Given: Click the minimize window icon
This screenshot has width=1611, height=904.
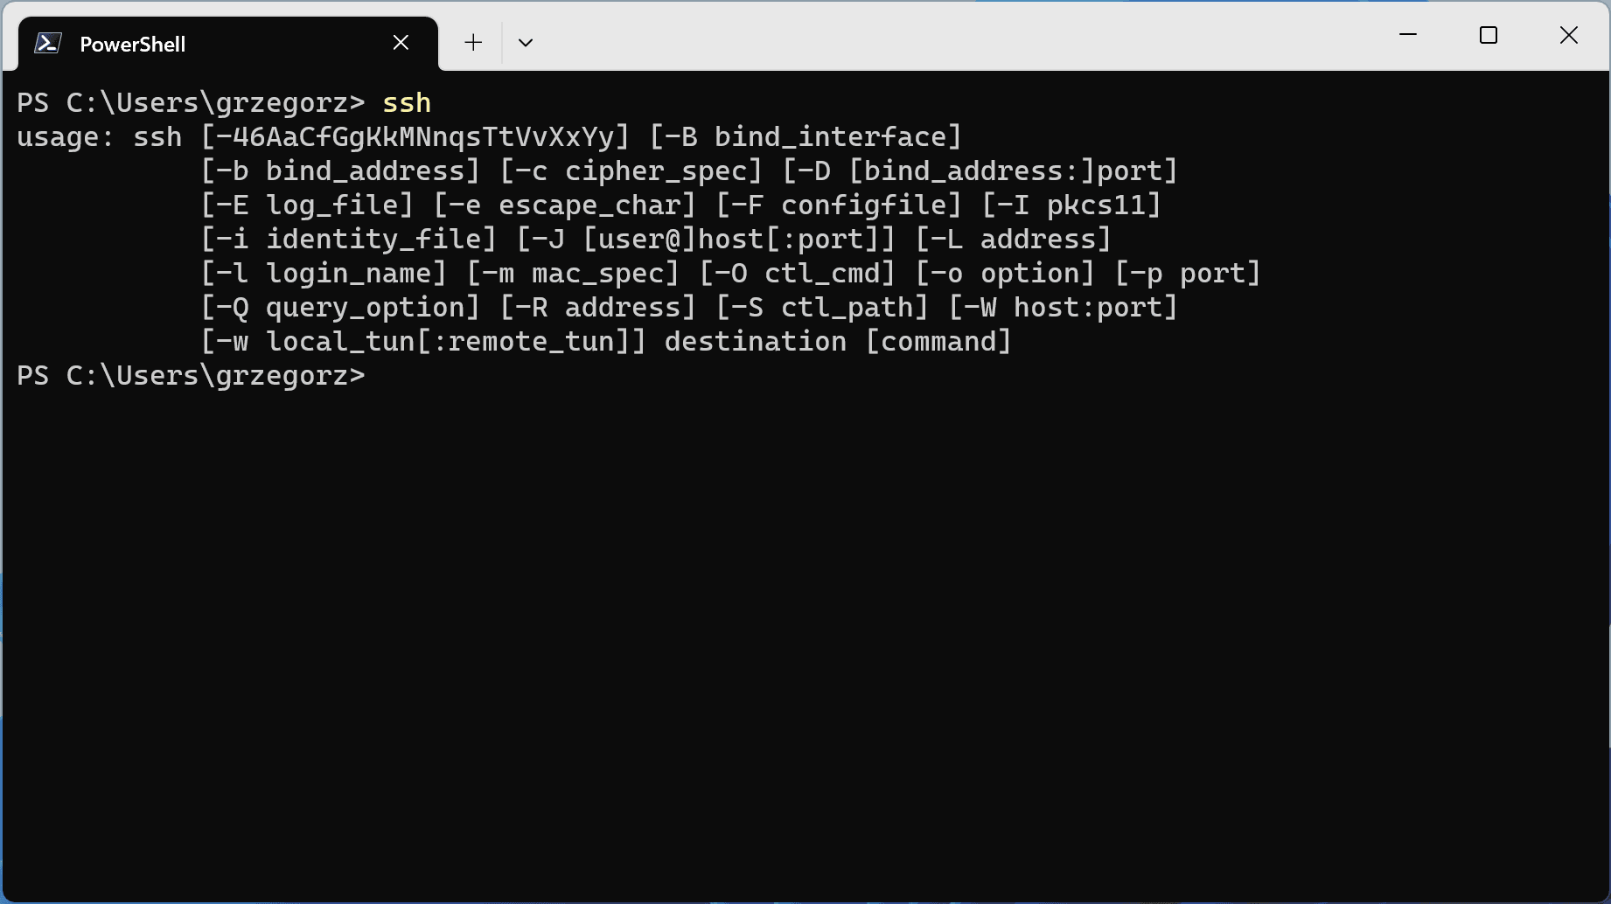Looking at the screenshot, I should point(1407,35).
